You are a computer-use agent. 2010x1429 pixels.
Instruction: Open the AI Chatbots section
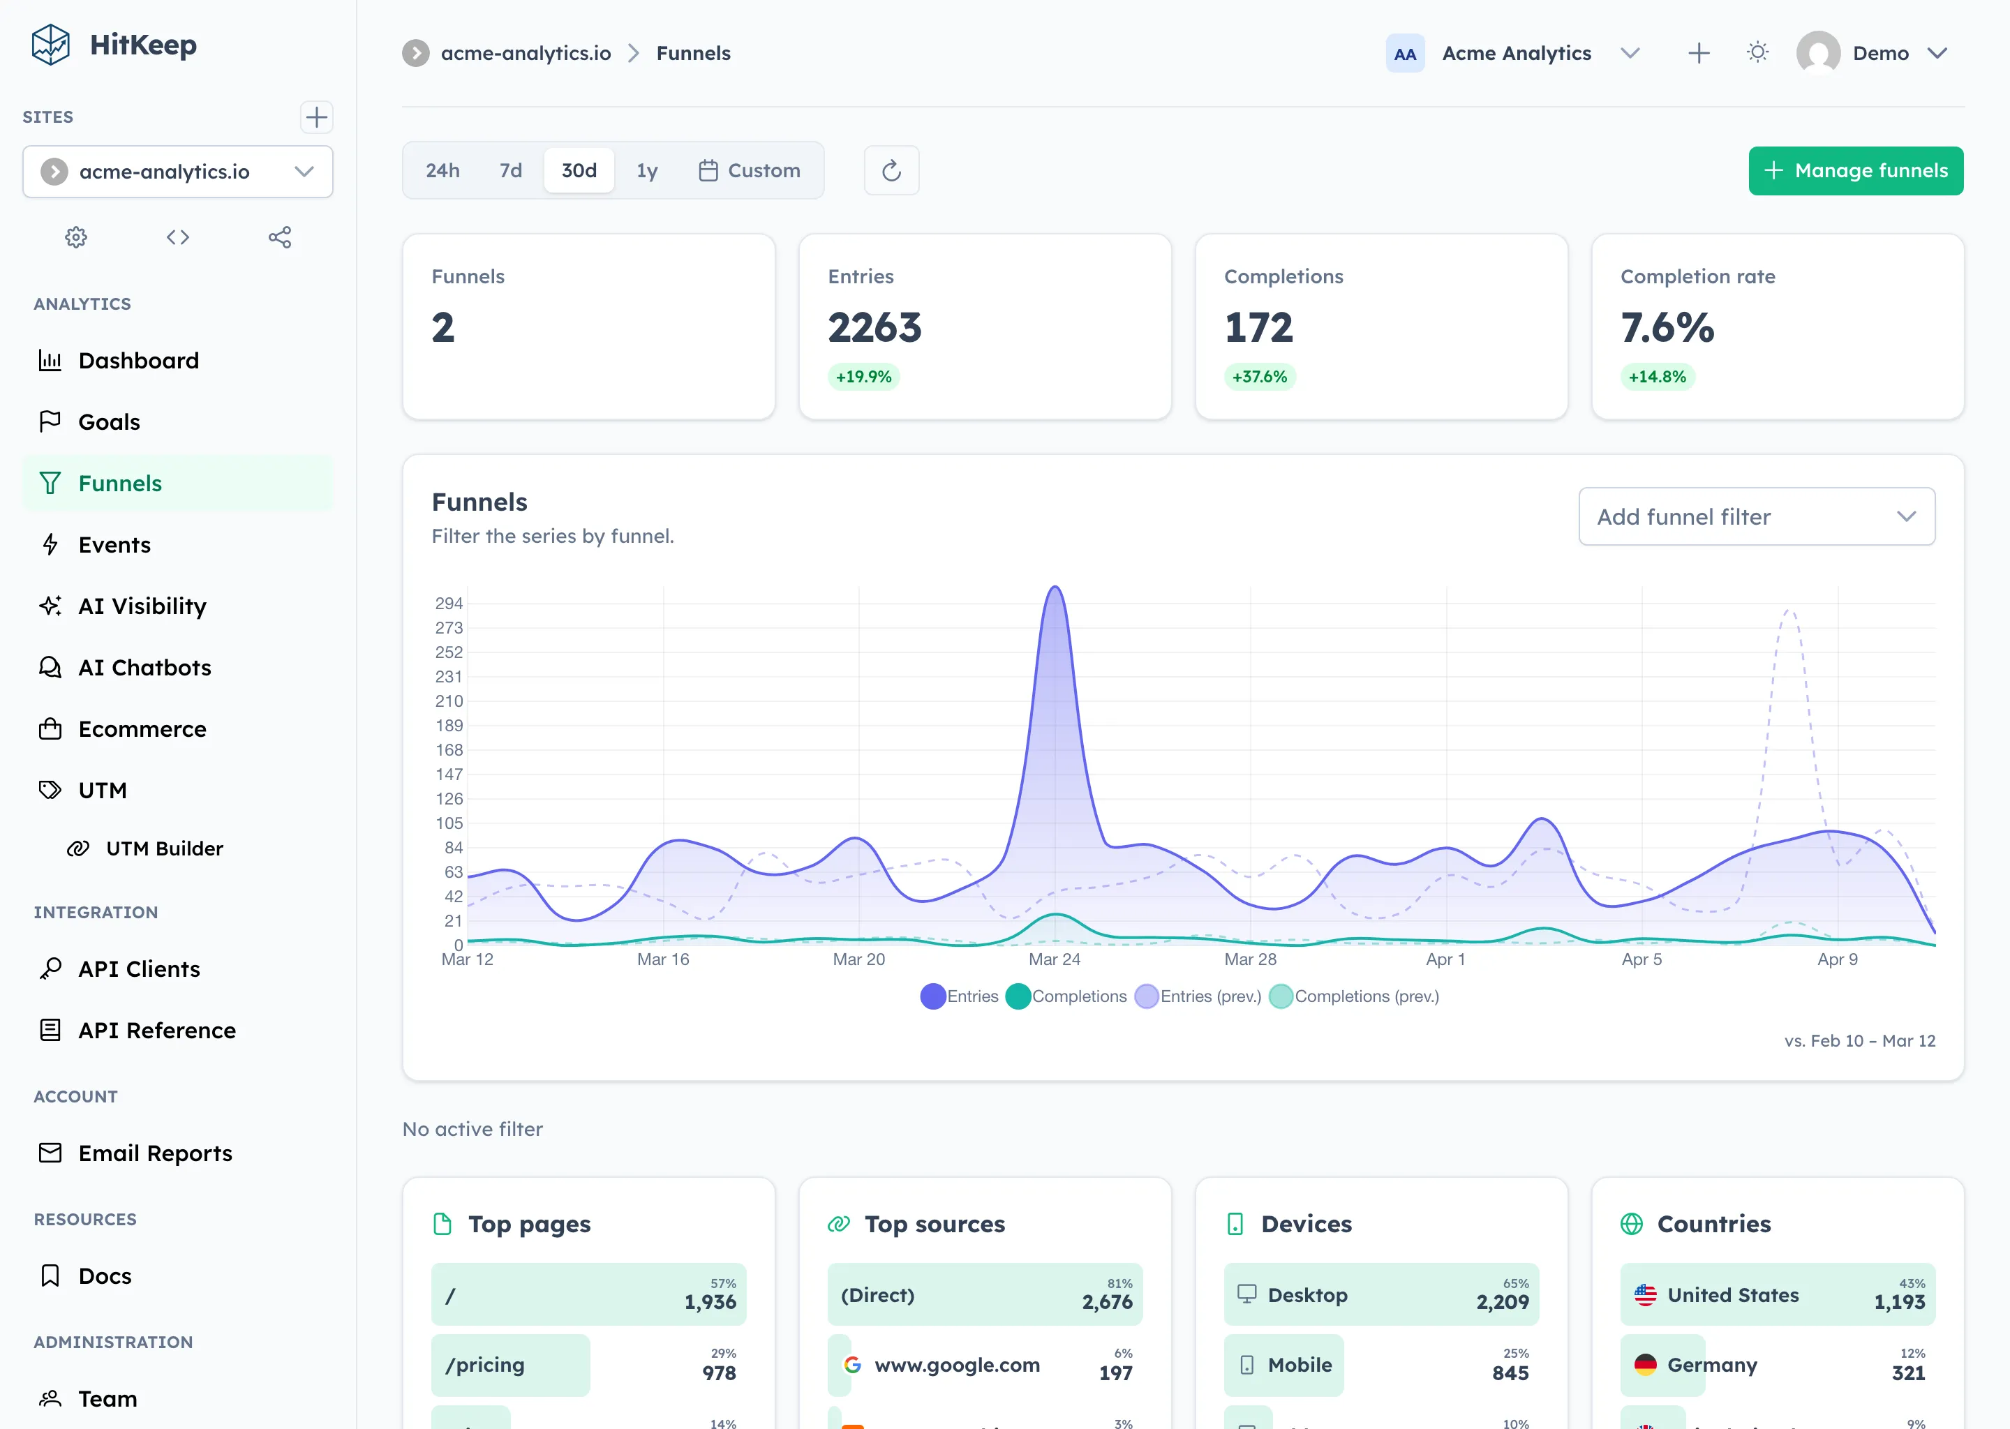pyautogui.click(x=144, y=667)
